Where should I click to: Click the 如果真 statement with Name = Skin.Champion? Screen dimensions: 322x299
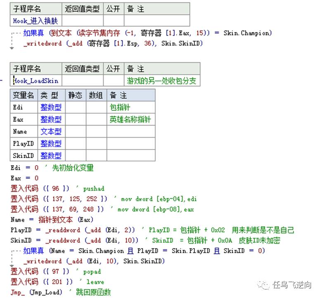pyautogui.click(x=144, y=251)
